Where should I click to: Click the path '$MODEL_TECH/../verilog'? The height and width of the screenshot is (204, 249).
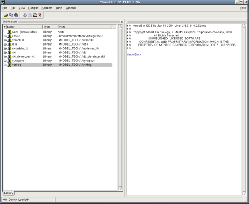(x=75, y=65)
